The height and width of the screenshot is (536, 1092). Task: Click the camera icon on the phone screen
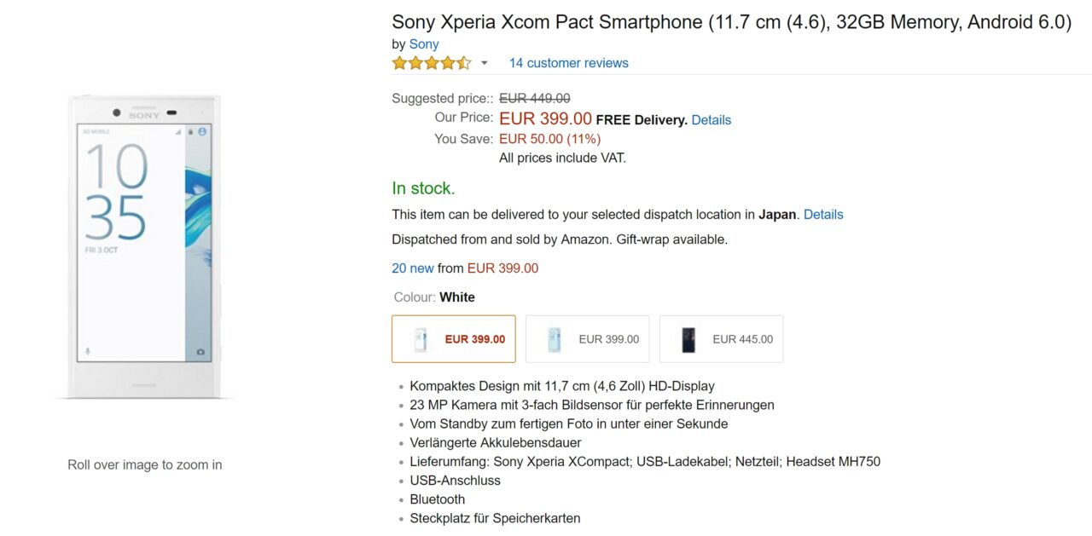[200, 351]
